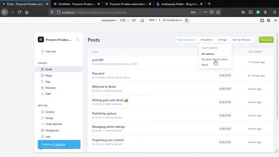
Task: Click the page vertical scrollbar
Action: pos(277,75)
